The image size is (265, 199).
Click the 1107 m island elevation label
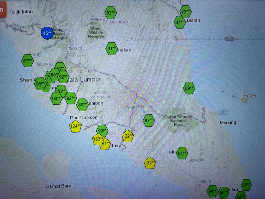[249, 96]
